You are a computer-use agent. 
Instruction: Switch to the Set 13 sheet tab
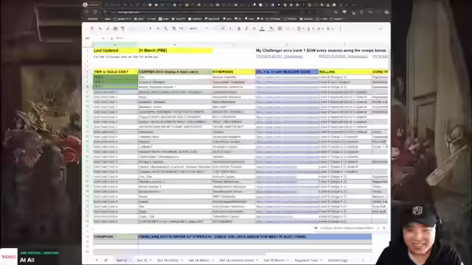pyautogui.click(x=142, y=260)
